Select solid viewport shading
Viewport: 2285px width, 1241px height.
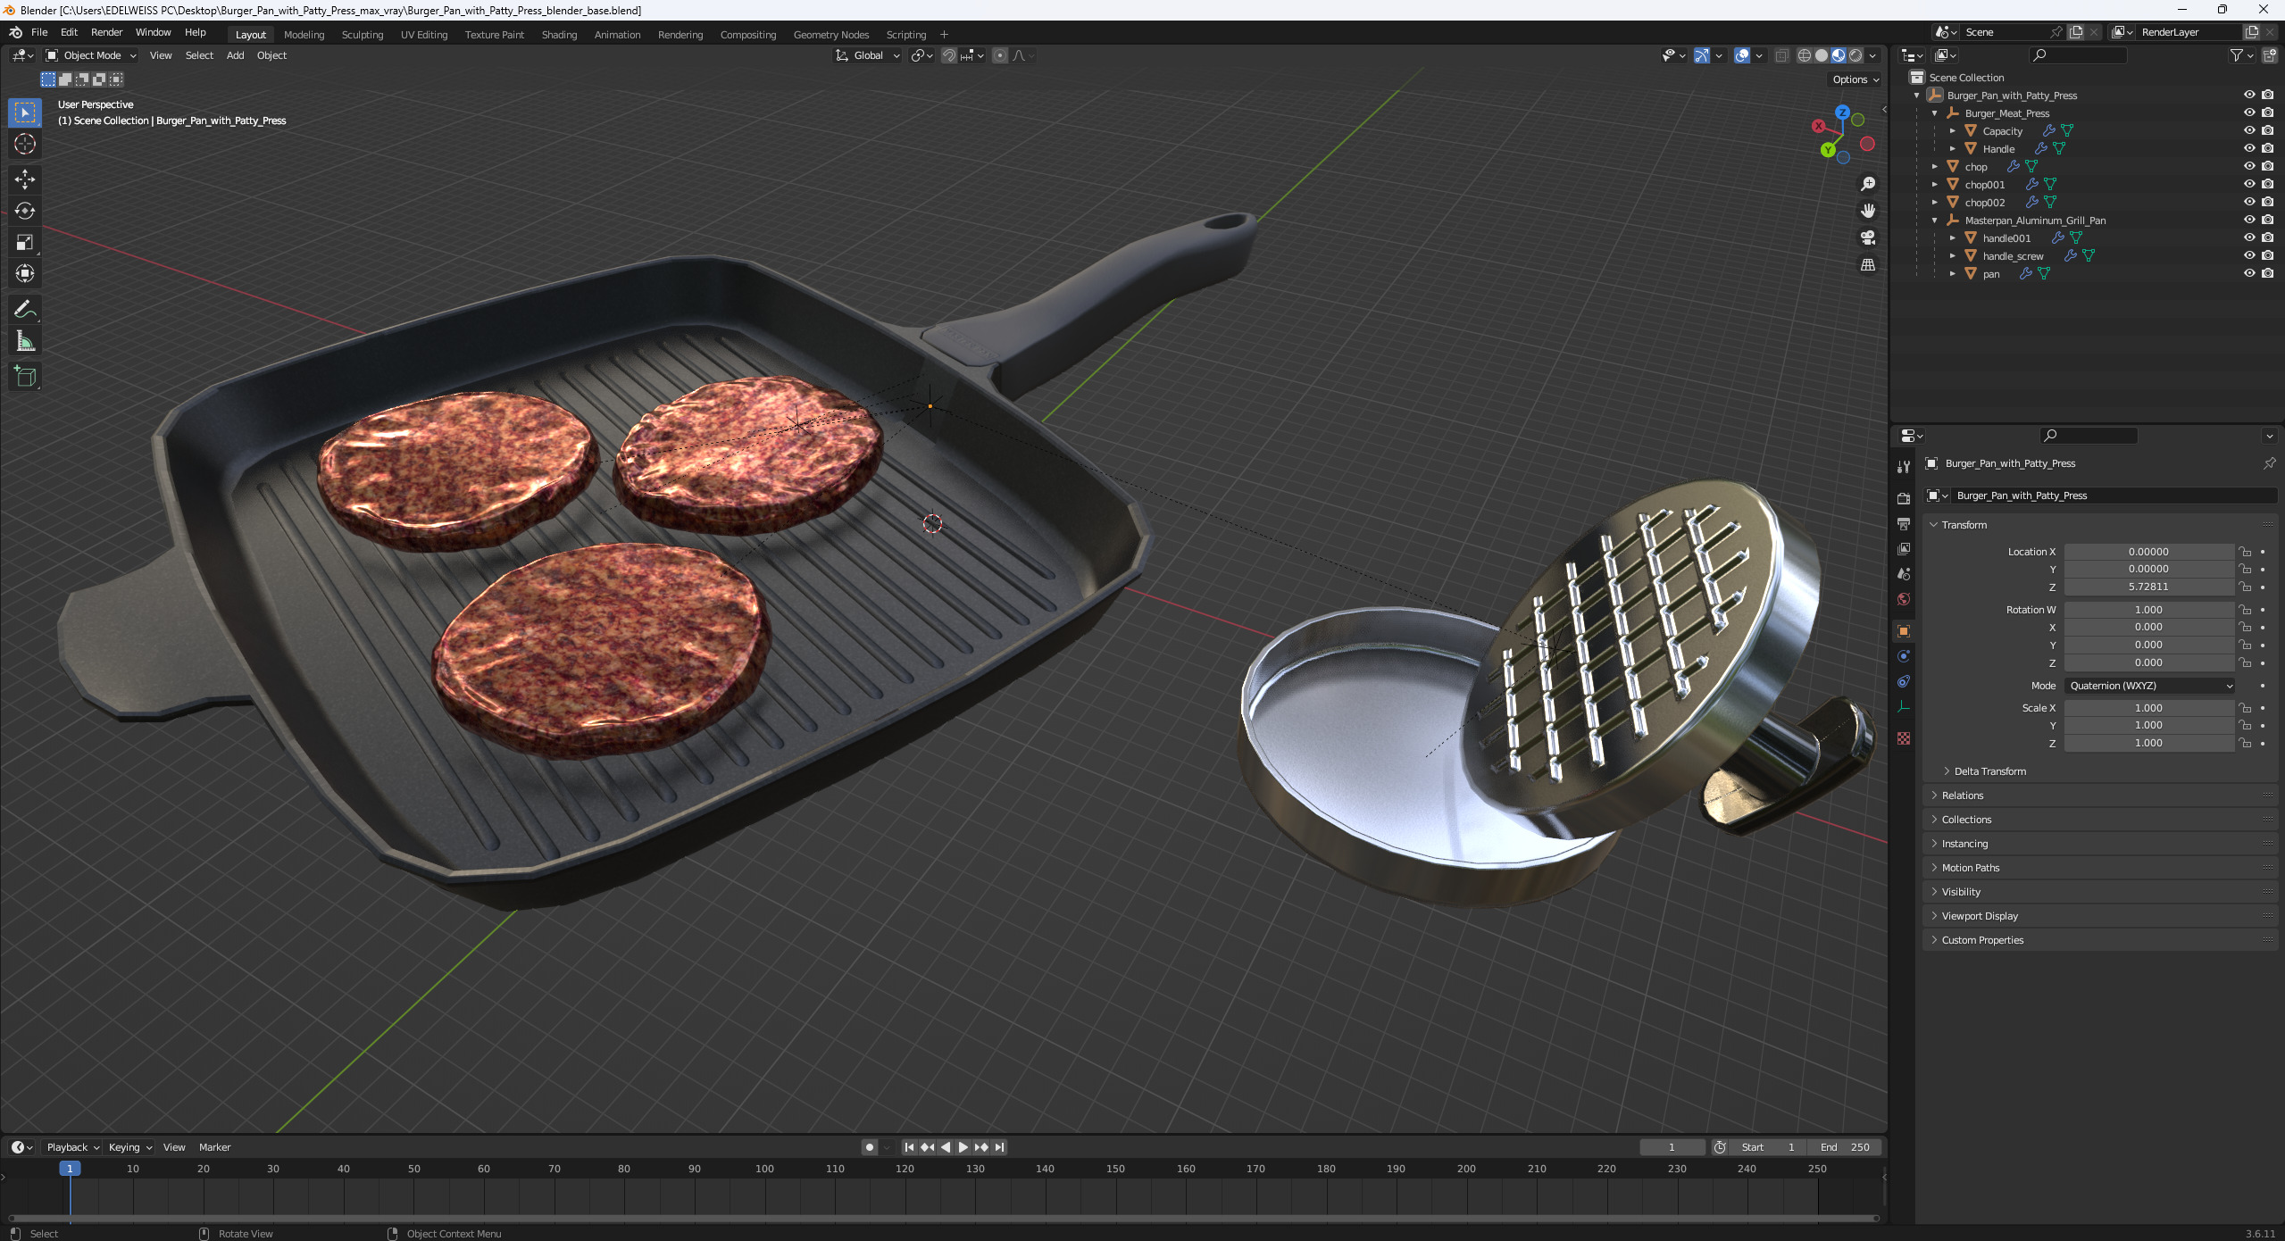click(x=1822, y=55)
